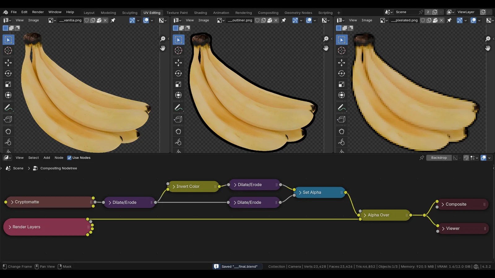Screen dimensions: 495x278
Task: Switch to the Compositing workspace tab
Action: (x=268, y=13)
